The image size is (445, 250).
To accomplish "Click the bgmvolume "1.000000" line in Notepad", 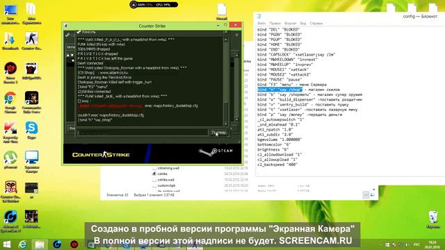I will click(x=280, y=140).
